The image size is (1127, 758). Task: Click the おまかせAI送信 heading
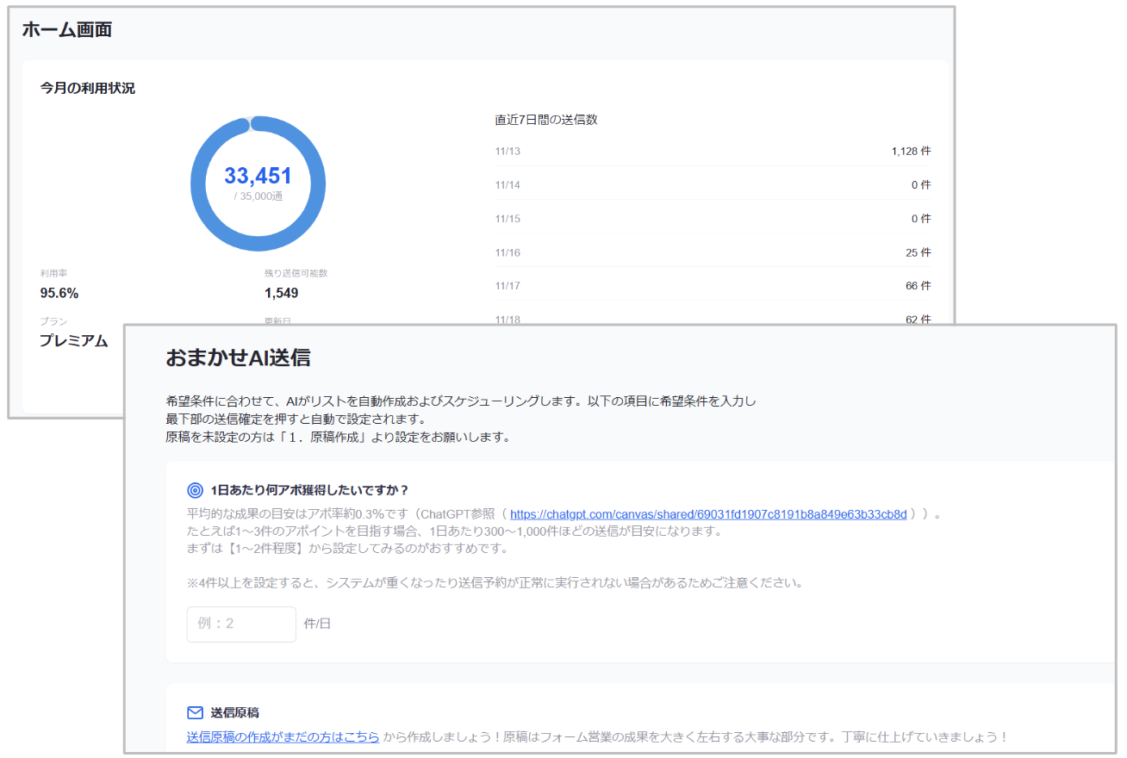pyautogui.click(x=237, y=359)
